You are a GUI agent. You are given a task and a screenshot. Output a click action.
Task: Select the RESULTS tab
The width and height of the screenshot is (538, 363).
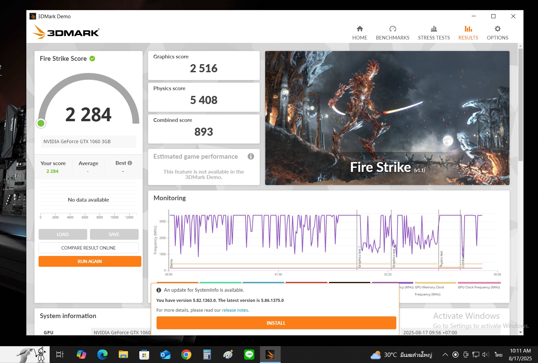468,33
